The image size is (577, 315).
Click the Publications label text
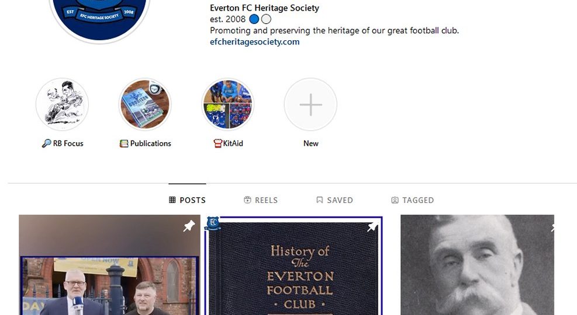tap(150, 143)
